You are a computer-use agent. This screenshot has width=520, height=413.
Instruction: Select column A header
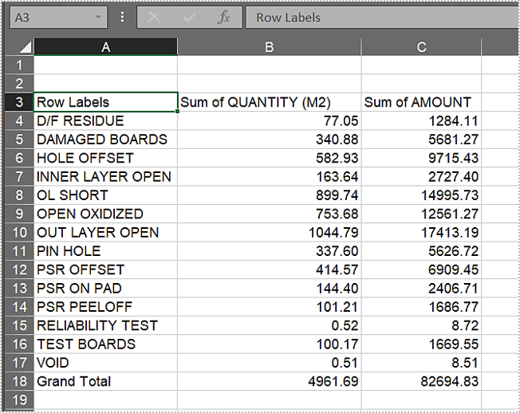[105, 48]
